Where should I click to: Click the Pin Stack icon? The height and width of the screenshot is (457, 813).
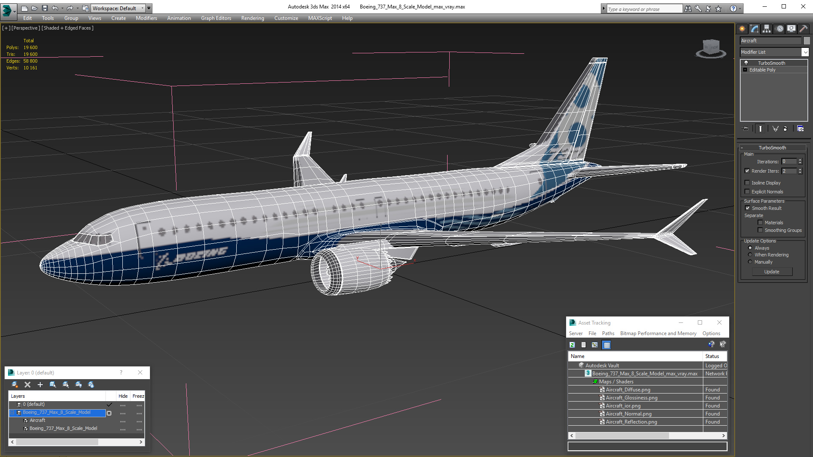(x=746, y=129)
